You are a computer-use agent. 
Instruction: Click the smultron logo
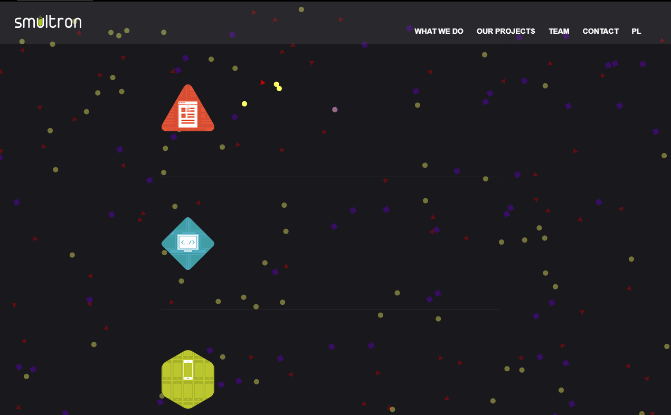pyautogui.click(x=48, y=22)
